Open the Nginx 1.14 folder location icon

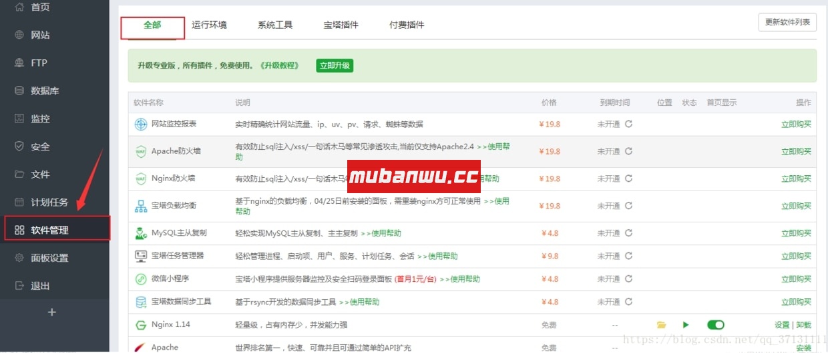661,325
